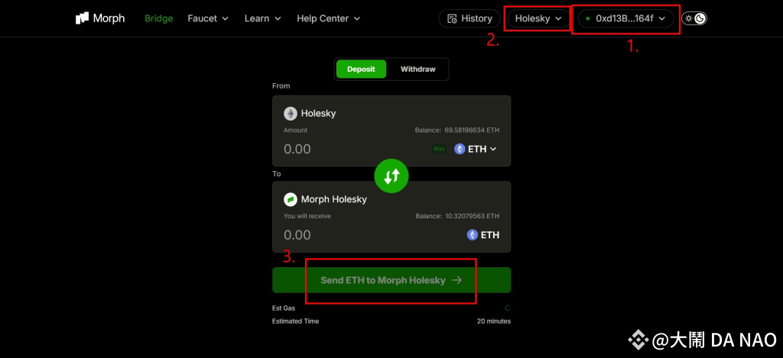Expand the Help Center menu

tap(329, 18)
